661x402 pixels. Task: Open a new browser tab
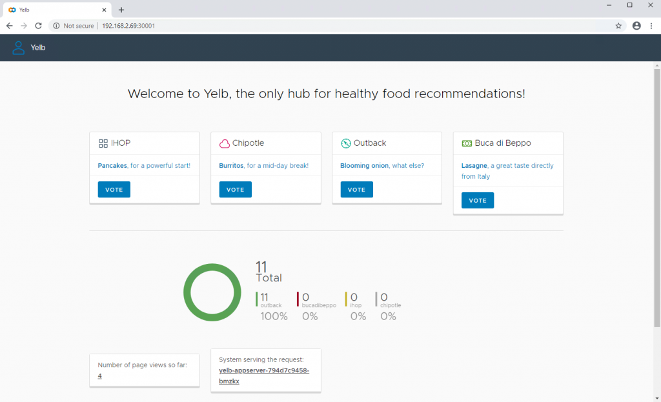coord(121,10)
